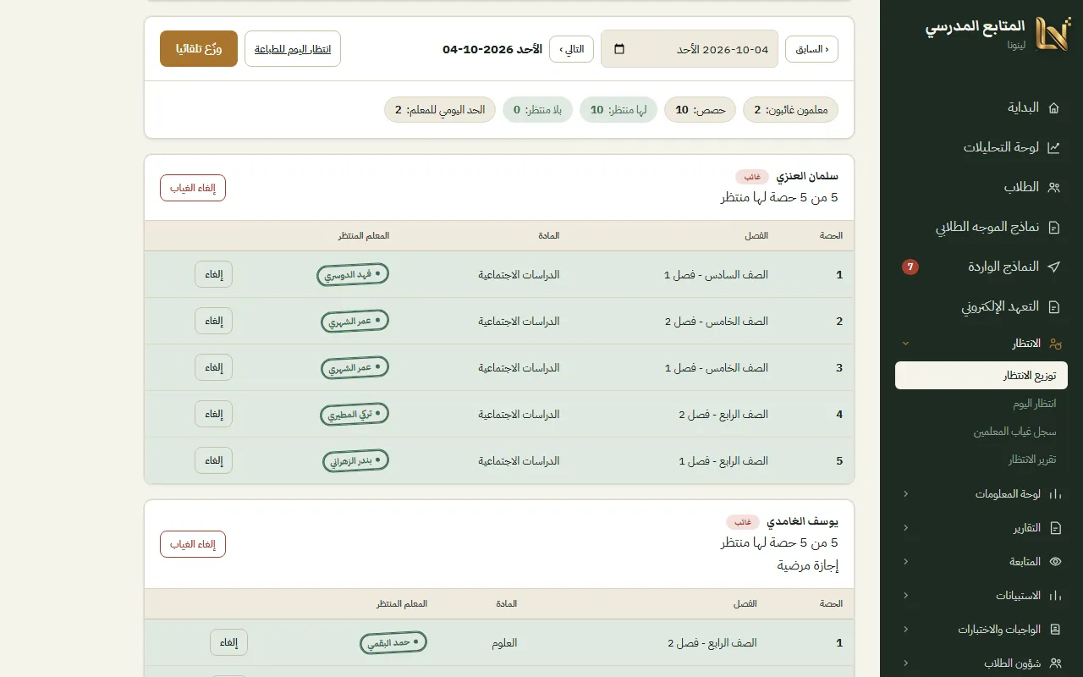Image resolution: width=1083 pixels, height=677 pixels.
Task: Click the date input field 04-10-2026
Action: [690, 49]
